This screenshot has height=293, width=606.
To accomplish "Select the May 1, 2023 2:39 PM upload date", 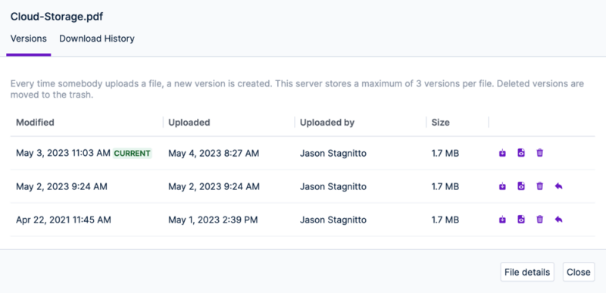I will [x=213, y=220].
